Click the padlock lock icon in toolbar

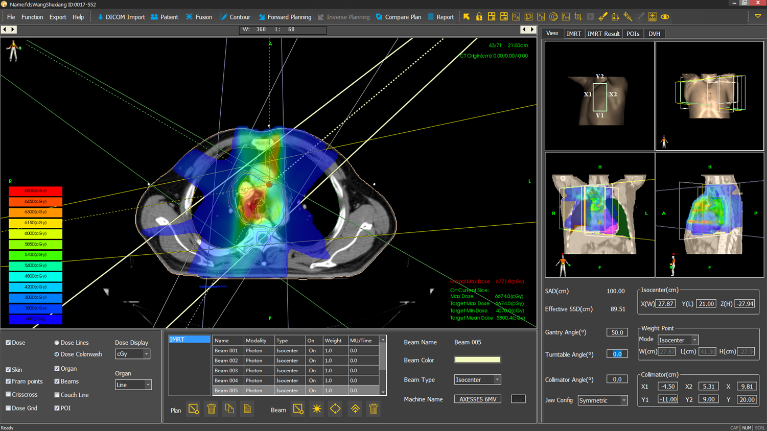(x=479, y=17)
